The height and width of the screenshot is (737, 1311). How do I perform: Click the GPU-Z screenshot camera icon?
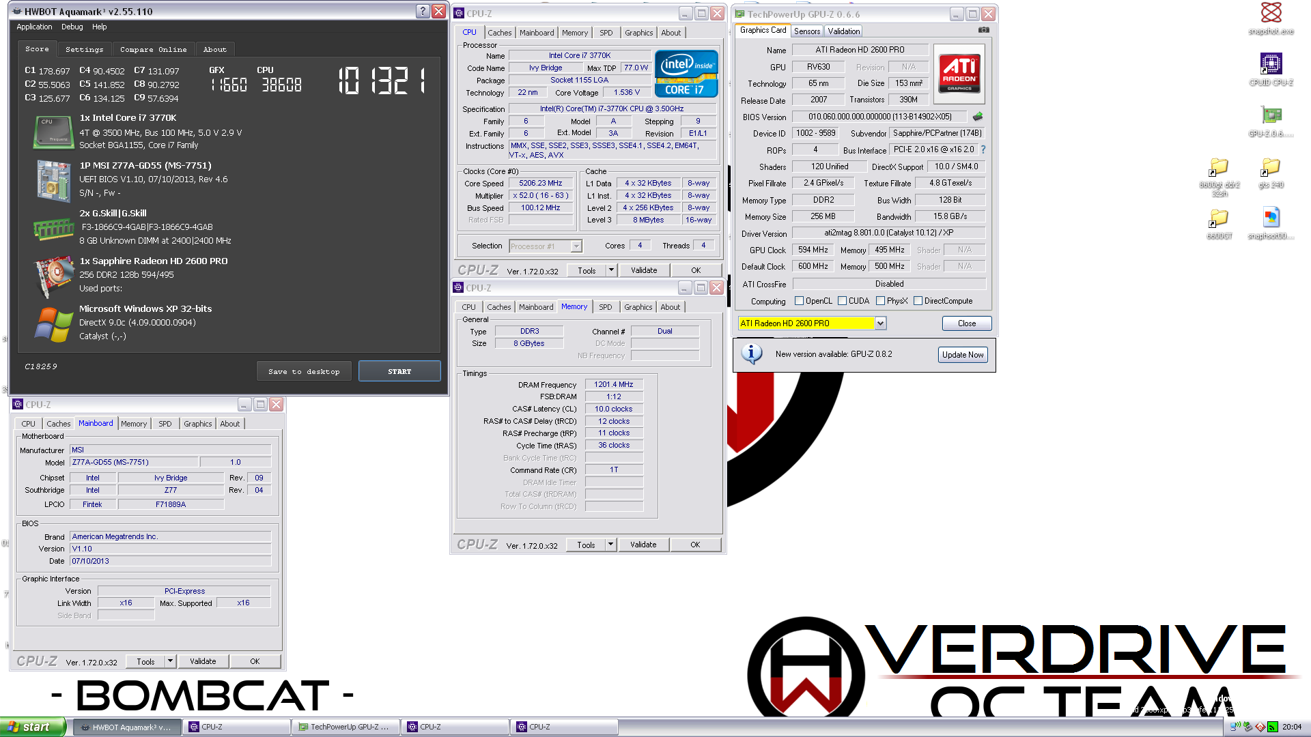983,30
